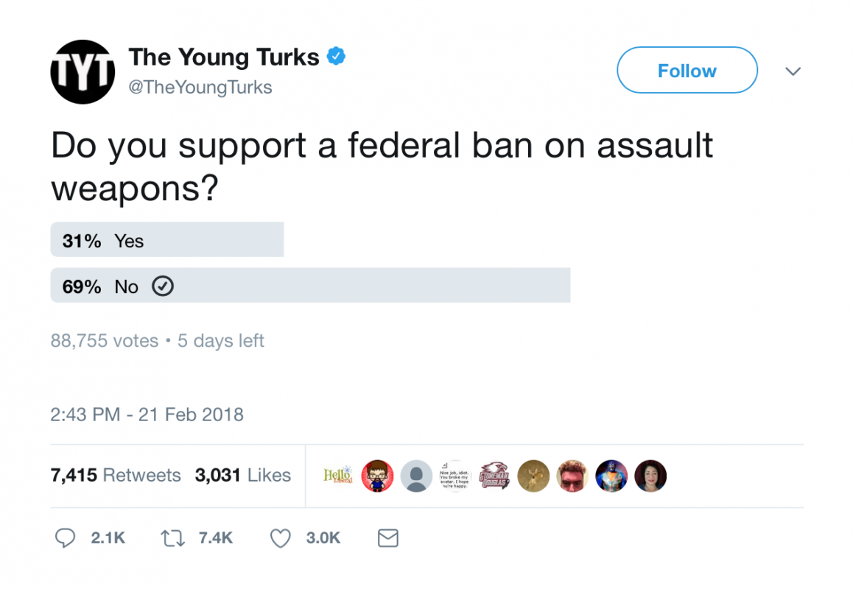853x589 pixels.
Task: Click the gray default profile avatar
Action: (x=416, y=476)
